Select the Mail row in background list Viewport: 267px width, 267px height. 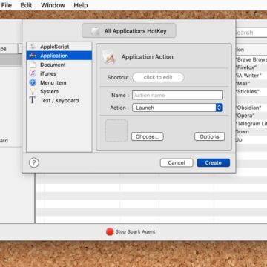coord(251,83)
